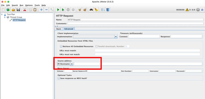Click the Open file folder icon
The height and width of the screenshot is (99, 205).
point(13,10)
